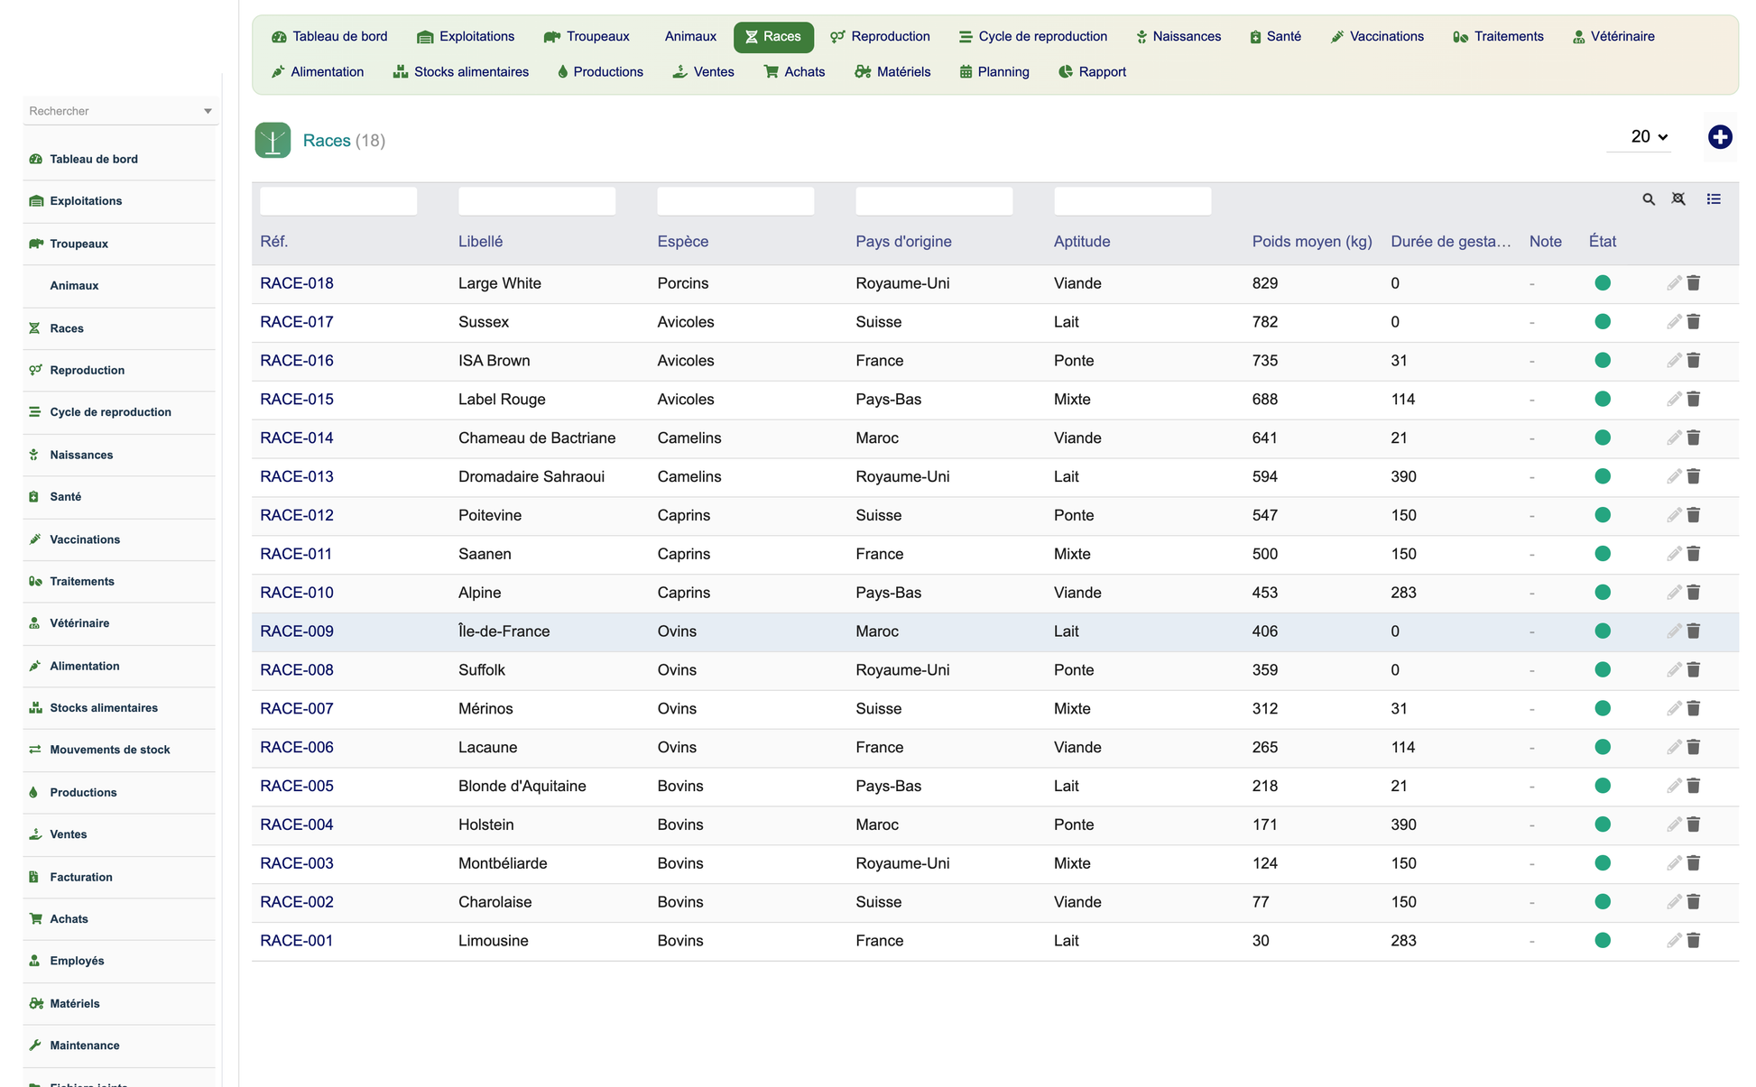Viewport: 1756px width, 1087px height.
Task: Click the Libellé filter input field
Action: click(x=537, y=201)
